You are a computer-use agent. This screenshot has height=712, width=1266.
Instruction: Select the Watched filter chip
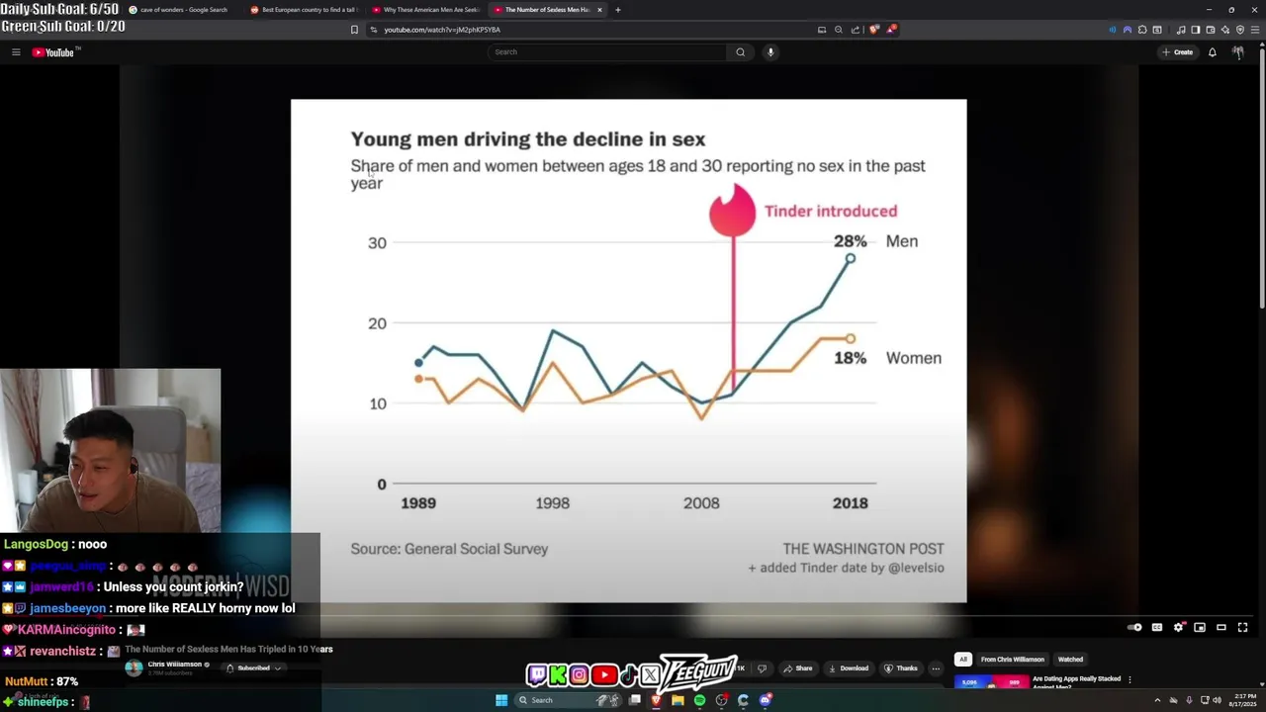(1070, 660)
